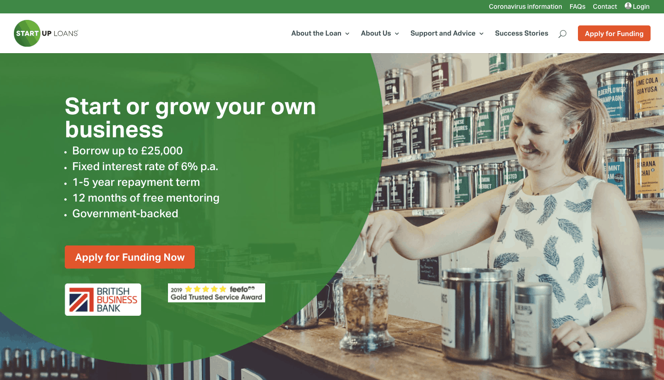Click the Apply for Funding header button
The height and width of the screenshot is (380, 664).
point(614,33)
